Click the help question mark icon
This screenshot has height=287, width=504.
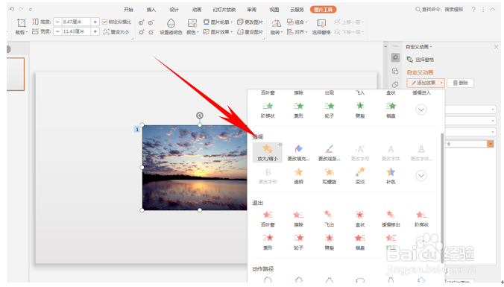tap(473, 10)
